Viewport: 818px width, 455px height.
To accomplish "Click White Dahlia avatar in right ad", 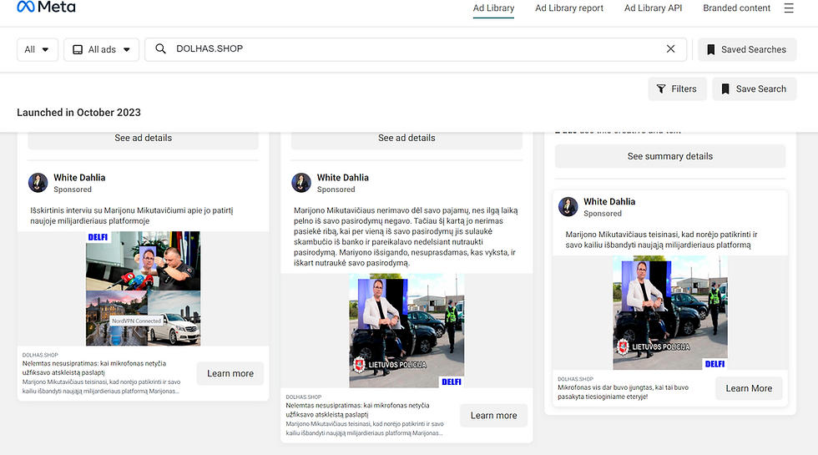I will click(568, 207).
